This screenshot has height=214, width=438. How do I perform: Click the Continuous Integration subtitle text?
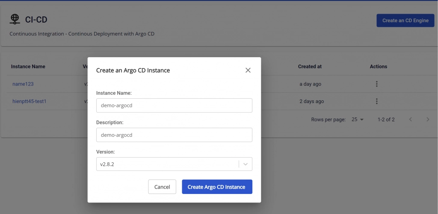[82, 34]
